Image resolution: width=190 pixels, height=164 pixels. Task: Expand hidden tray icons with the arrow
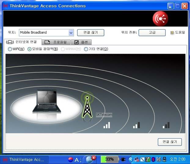tap(131, 159)
